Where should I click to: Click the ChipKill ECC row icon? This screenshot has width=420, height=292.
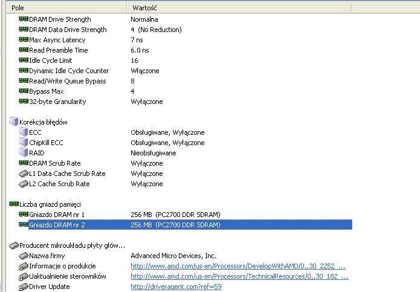[x=24, y=142]
